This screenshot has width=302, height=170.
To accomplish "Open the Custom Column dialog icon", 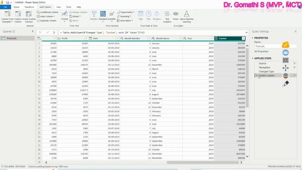I will (18, 14).
